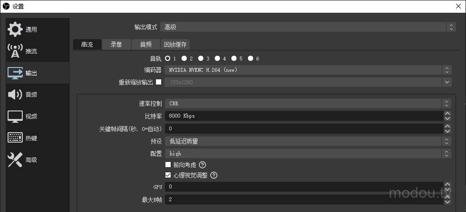Click help icon beside 心理视觉调整
466x212 pixels.
[214, 175]
